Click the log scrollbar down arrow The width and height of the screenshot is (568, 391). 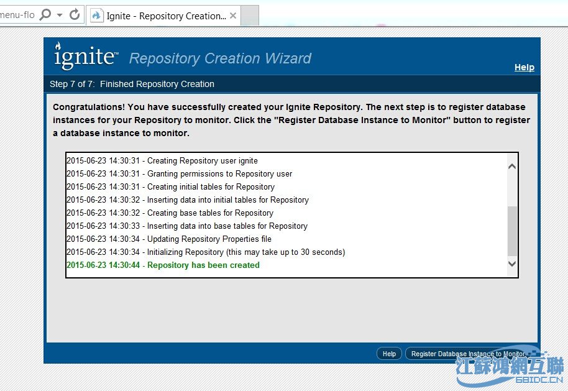[x=512, y=264]
